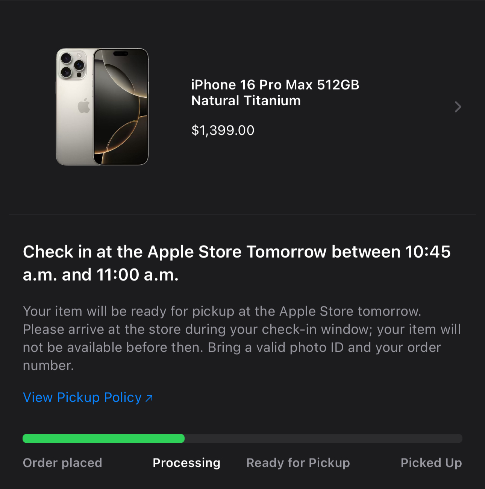Select the Processing status step
This screenshot has width=485, height=489.
tap(186, 463)
